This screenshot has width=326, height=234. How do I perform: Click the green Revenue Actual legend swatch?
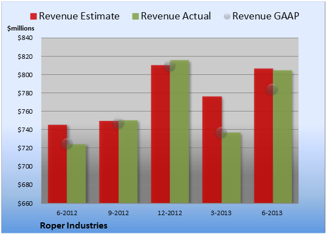click(135, 17)
